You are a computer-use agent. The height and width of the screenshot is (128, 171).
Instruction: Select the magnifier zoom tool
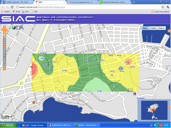(x=22, y=28)
